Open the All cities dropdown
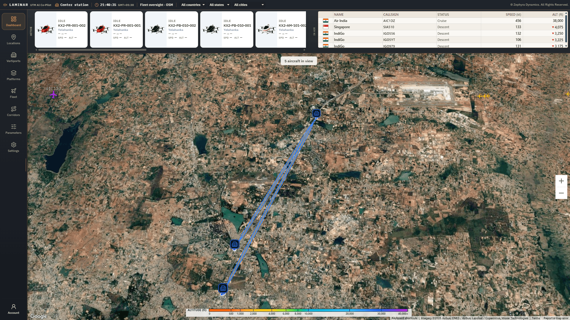This screenshot has width=570, height=320. click(x=249, y=5)
